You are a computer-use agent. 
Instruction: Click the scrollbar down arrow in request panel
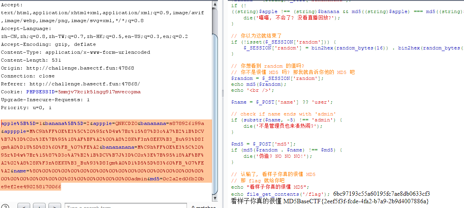(215, 198)
